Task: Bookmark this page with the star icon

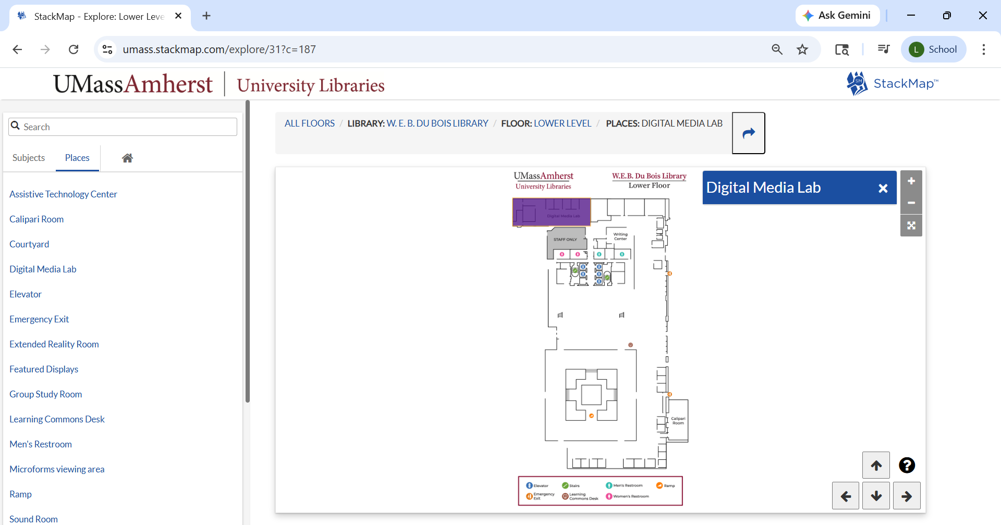Action: point(802,49)
